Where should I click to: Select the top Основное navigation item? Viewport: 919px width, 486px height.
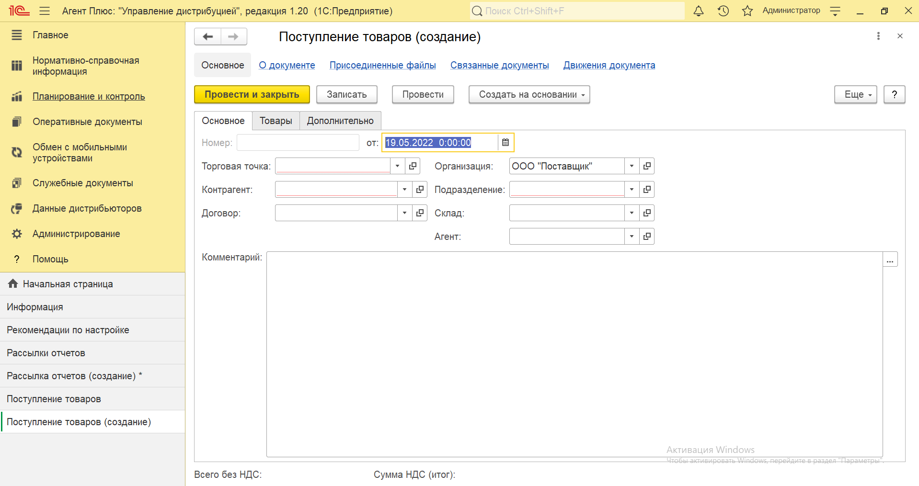pyautogui.click(x=222, y=65)
